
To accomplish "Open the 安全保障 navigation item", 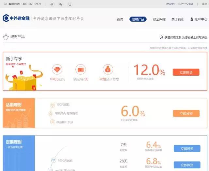I will click(159, 19).
